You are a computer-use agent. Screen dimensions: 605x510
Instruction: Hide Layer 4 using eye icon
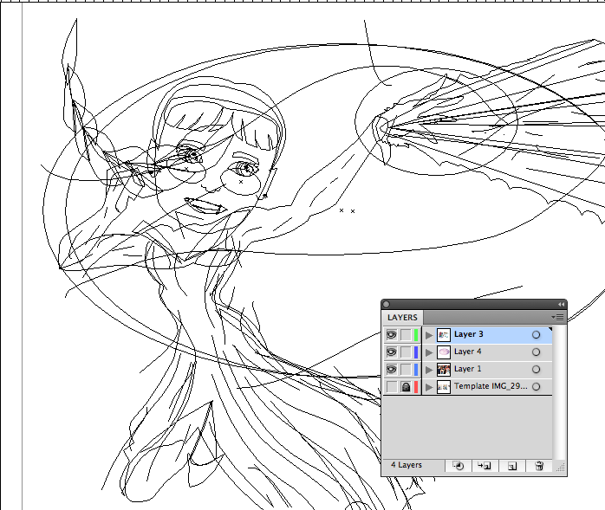tap(391, 352)
